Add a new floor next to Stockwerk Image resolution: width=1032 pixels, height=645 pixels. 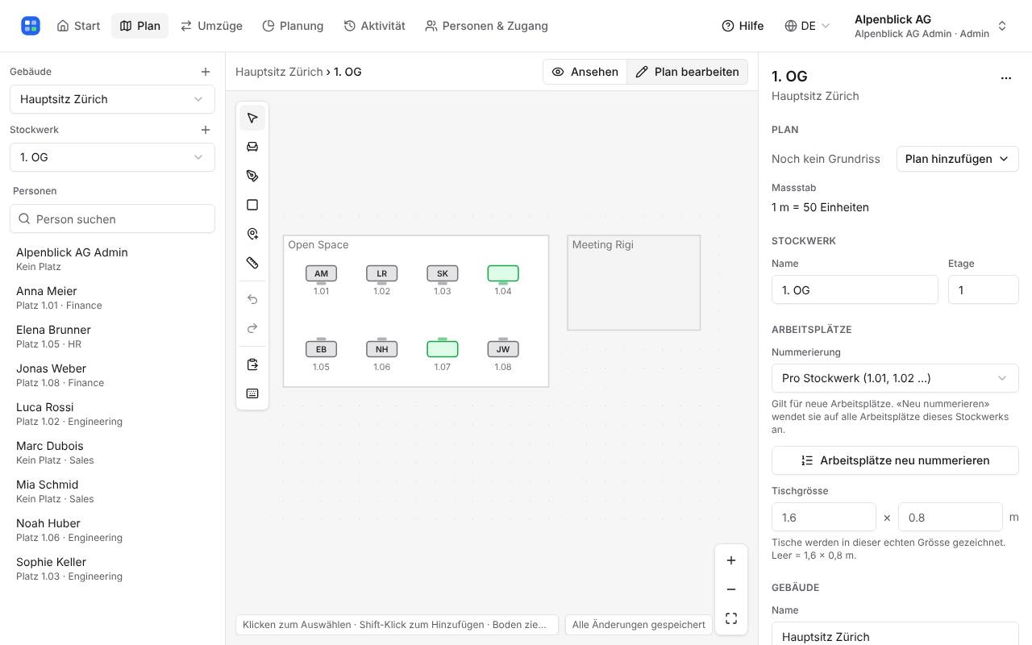pos(206,130)
